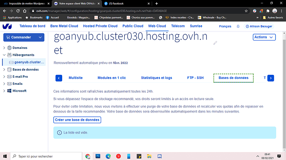Screen dimensions: 286x160
Task: Click Créer une base de données button
Action: click(x=77, y=120)
